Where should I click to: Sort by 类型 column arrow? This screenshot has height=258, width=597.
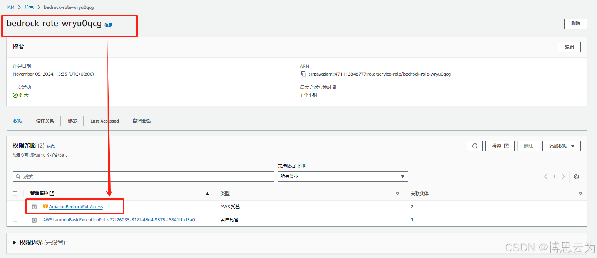point(397,194)
